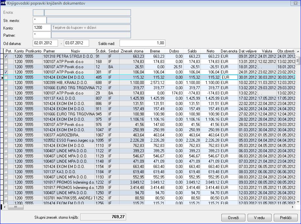Screen dimensions: 301x224
Task: Click the vertical scrollbar down arrow
Action: (x=298, y=202)
